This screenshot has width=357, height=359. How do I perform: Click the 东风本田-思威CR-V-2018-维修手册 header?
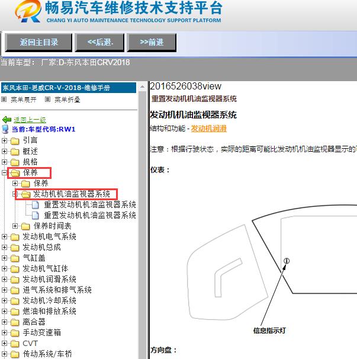click(x=69, y=88)
